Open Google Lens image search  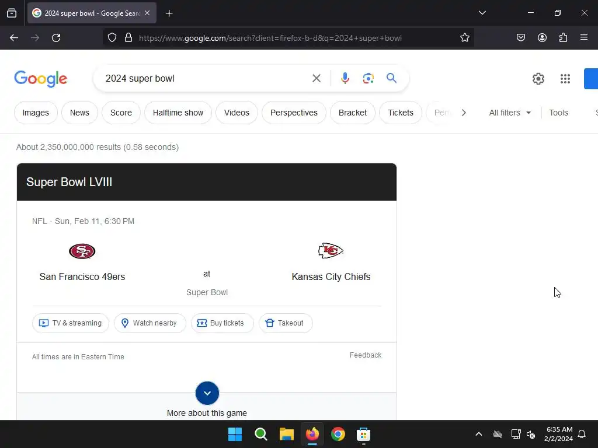pyautogui.click(x=368, y=79)
